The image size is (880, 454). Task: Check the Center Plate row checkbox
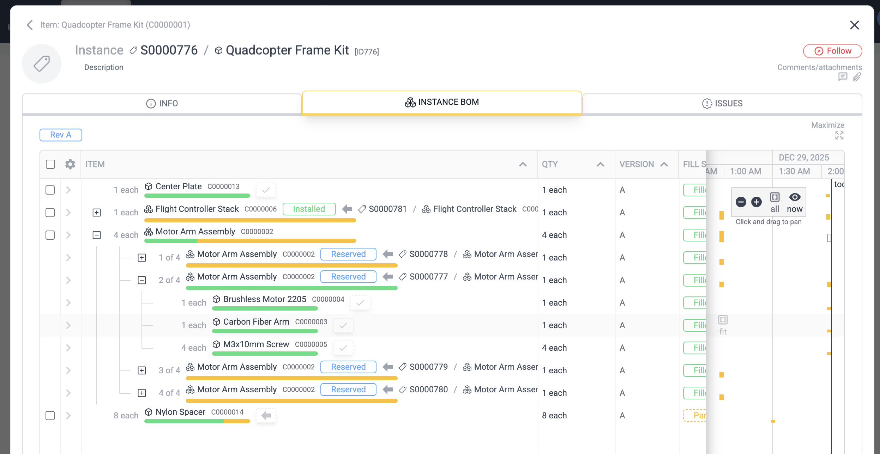point(50,190)
